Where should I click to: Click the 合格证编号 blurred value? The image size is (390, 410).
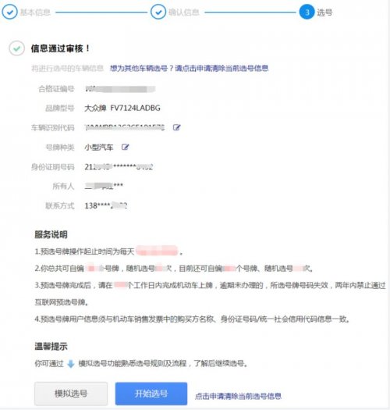click(120, 89)
